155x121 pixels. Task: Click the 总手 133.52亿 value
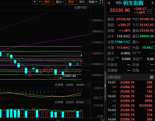pyautogui.click(x=124, y=36)
